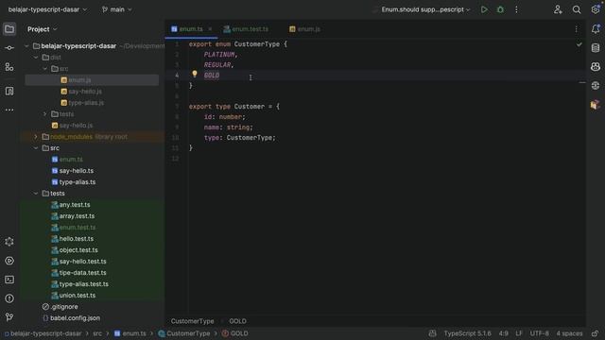Open the AI Assistant panel
The width and height of the screenshot is (605, 340).
(596, 67)
